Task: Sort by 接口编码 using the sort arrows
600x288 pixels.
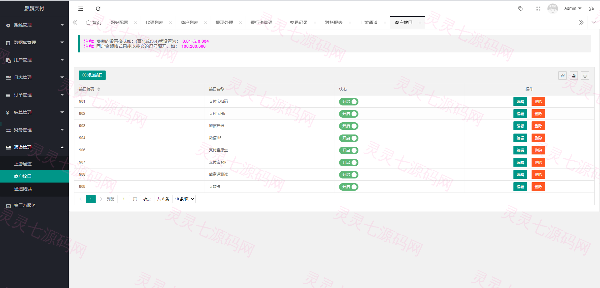Action: point(99,89)
